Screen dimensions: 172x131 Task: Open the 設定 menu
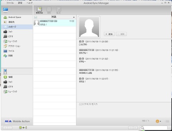20,3
